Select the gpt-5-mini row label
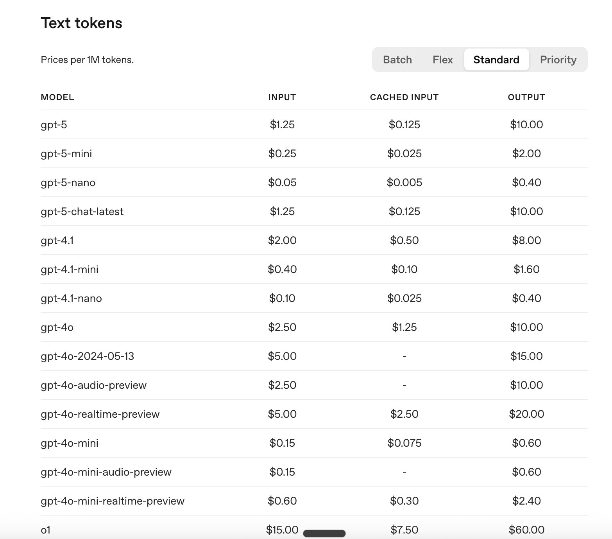The image size is (612, 539). click(x=66, y=154)
